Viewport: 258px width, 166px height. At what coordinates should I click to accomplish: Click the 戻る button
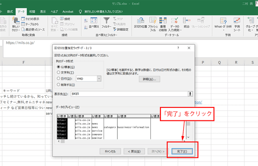click(x=134, y=151)
